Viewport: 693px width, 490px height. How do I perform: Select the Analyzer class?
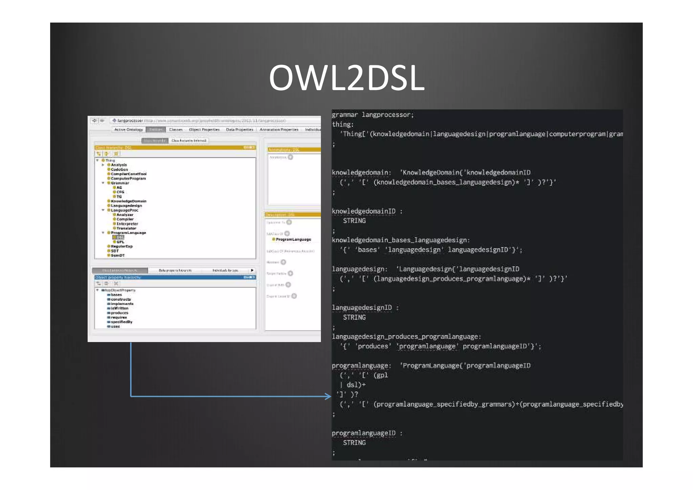click(123, 215)
